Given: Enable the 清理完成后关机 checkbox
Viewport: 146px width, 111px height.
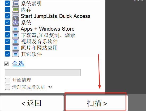Looking at the screenshot, I should pyautogui.click(x=8, y=87).
